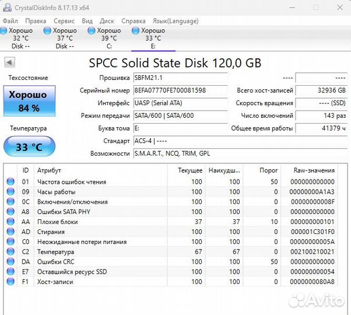Screen dimensions: 351x315
Task: Click the Порог column header
Action: 262,170
